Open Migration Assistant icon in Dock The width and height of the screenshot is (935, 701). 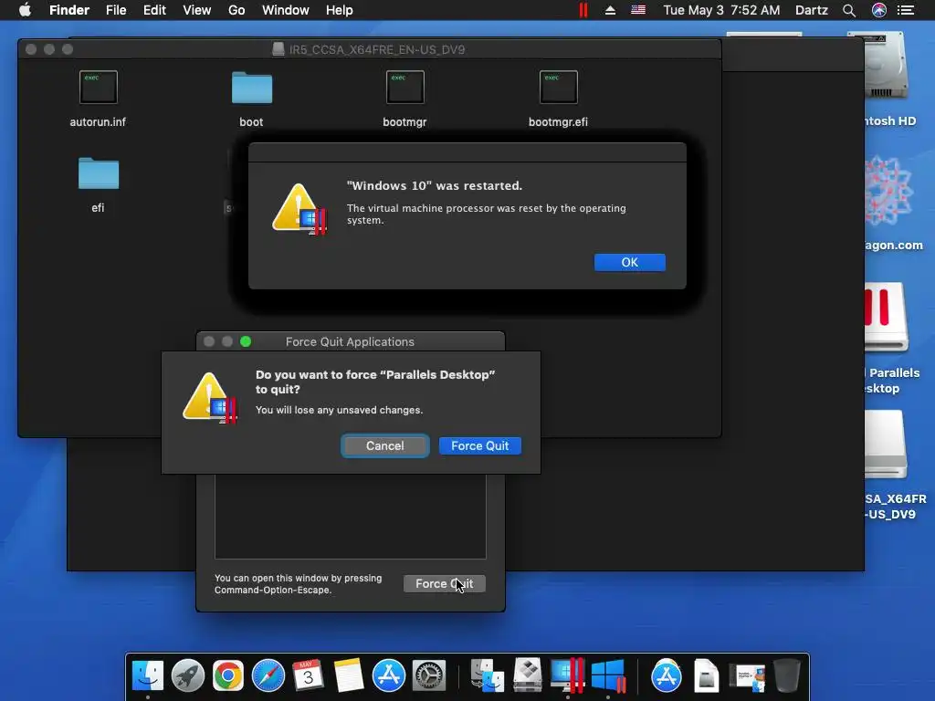pos(488,676)
